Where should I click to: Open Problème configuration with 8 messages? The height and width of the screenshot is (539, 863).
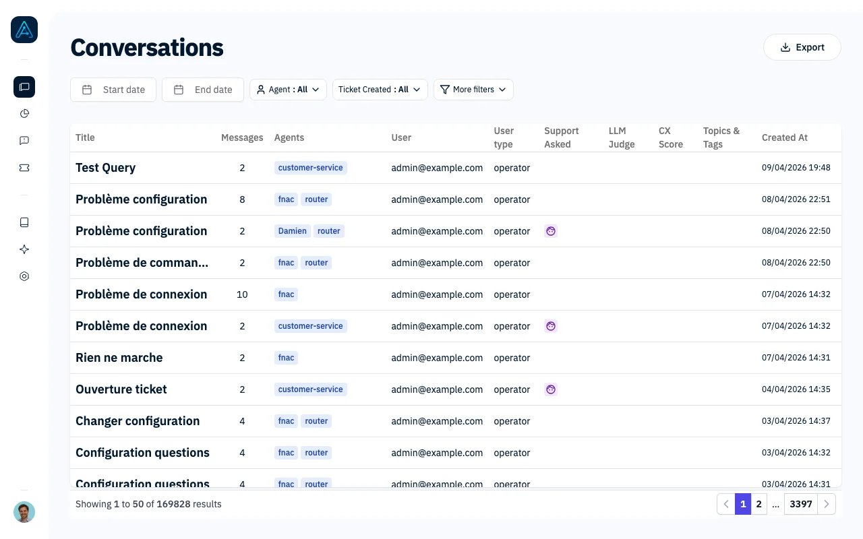coord(142,199)
